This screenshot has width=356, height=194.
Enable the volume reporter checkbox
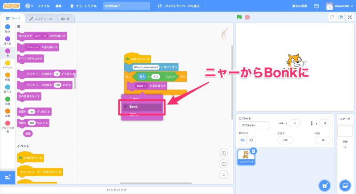tap(19, 133)
